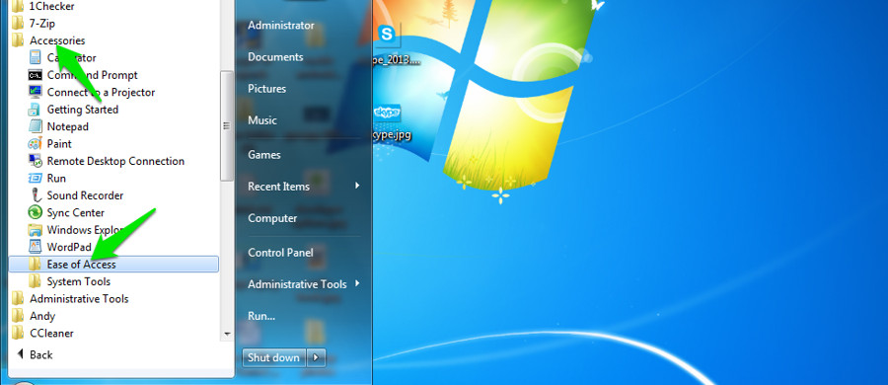Expand Administrative Tools submenu arrow in right pane
The width and height of the screenshot is (888, 385).
(357, 283)
